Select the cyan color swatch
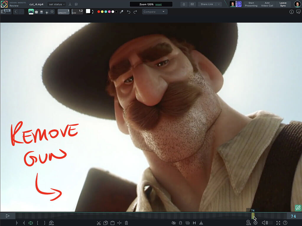The height and width of the screenshot is (226, 302). (106, 12)
